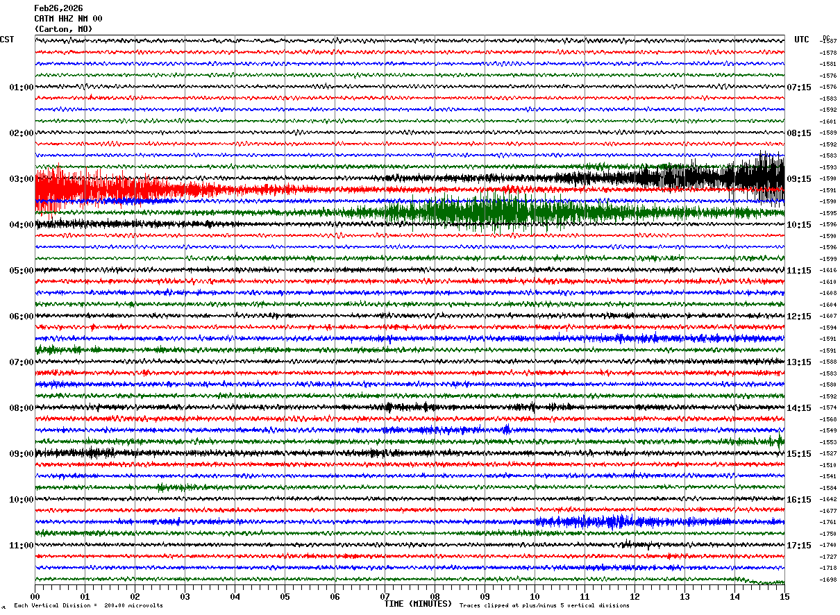Click the DC offset value -1608
The width and height of the screenshot is (840, 615).
click(x=829, y=293)
